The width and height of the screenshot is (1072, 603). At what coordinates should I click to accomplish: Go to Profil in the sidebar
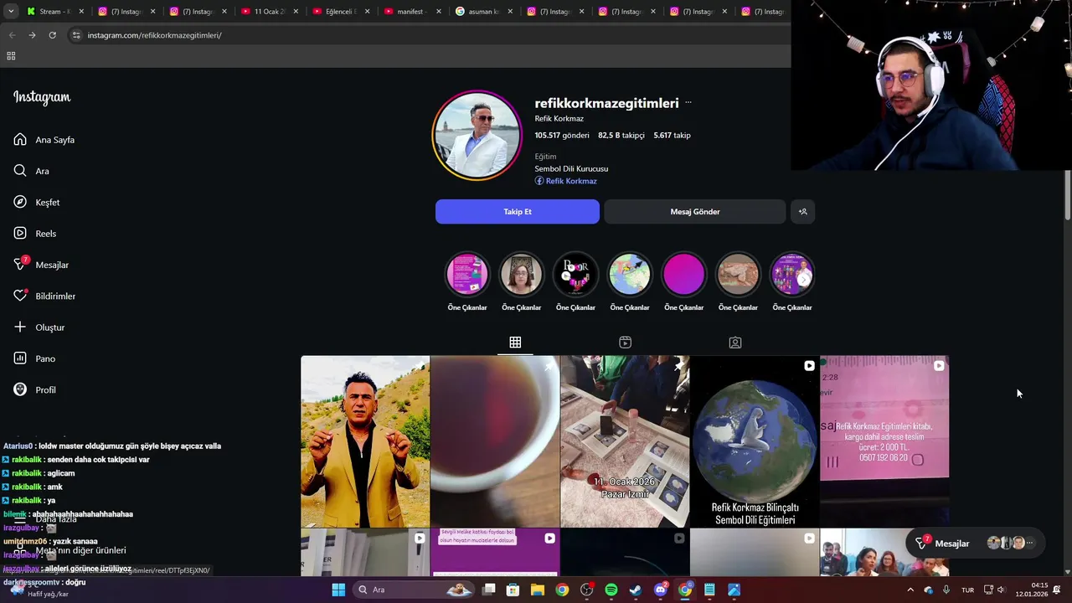[x=35, y=390]
